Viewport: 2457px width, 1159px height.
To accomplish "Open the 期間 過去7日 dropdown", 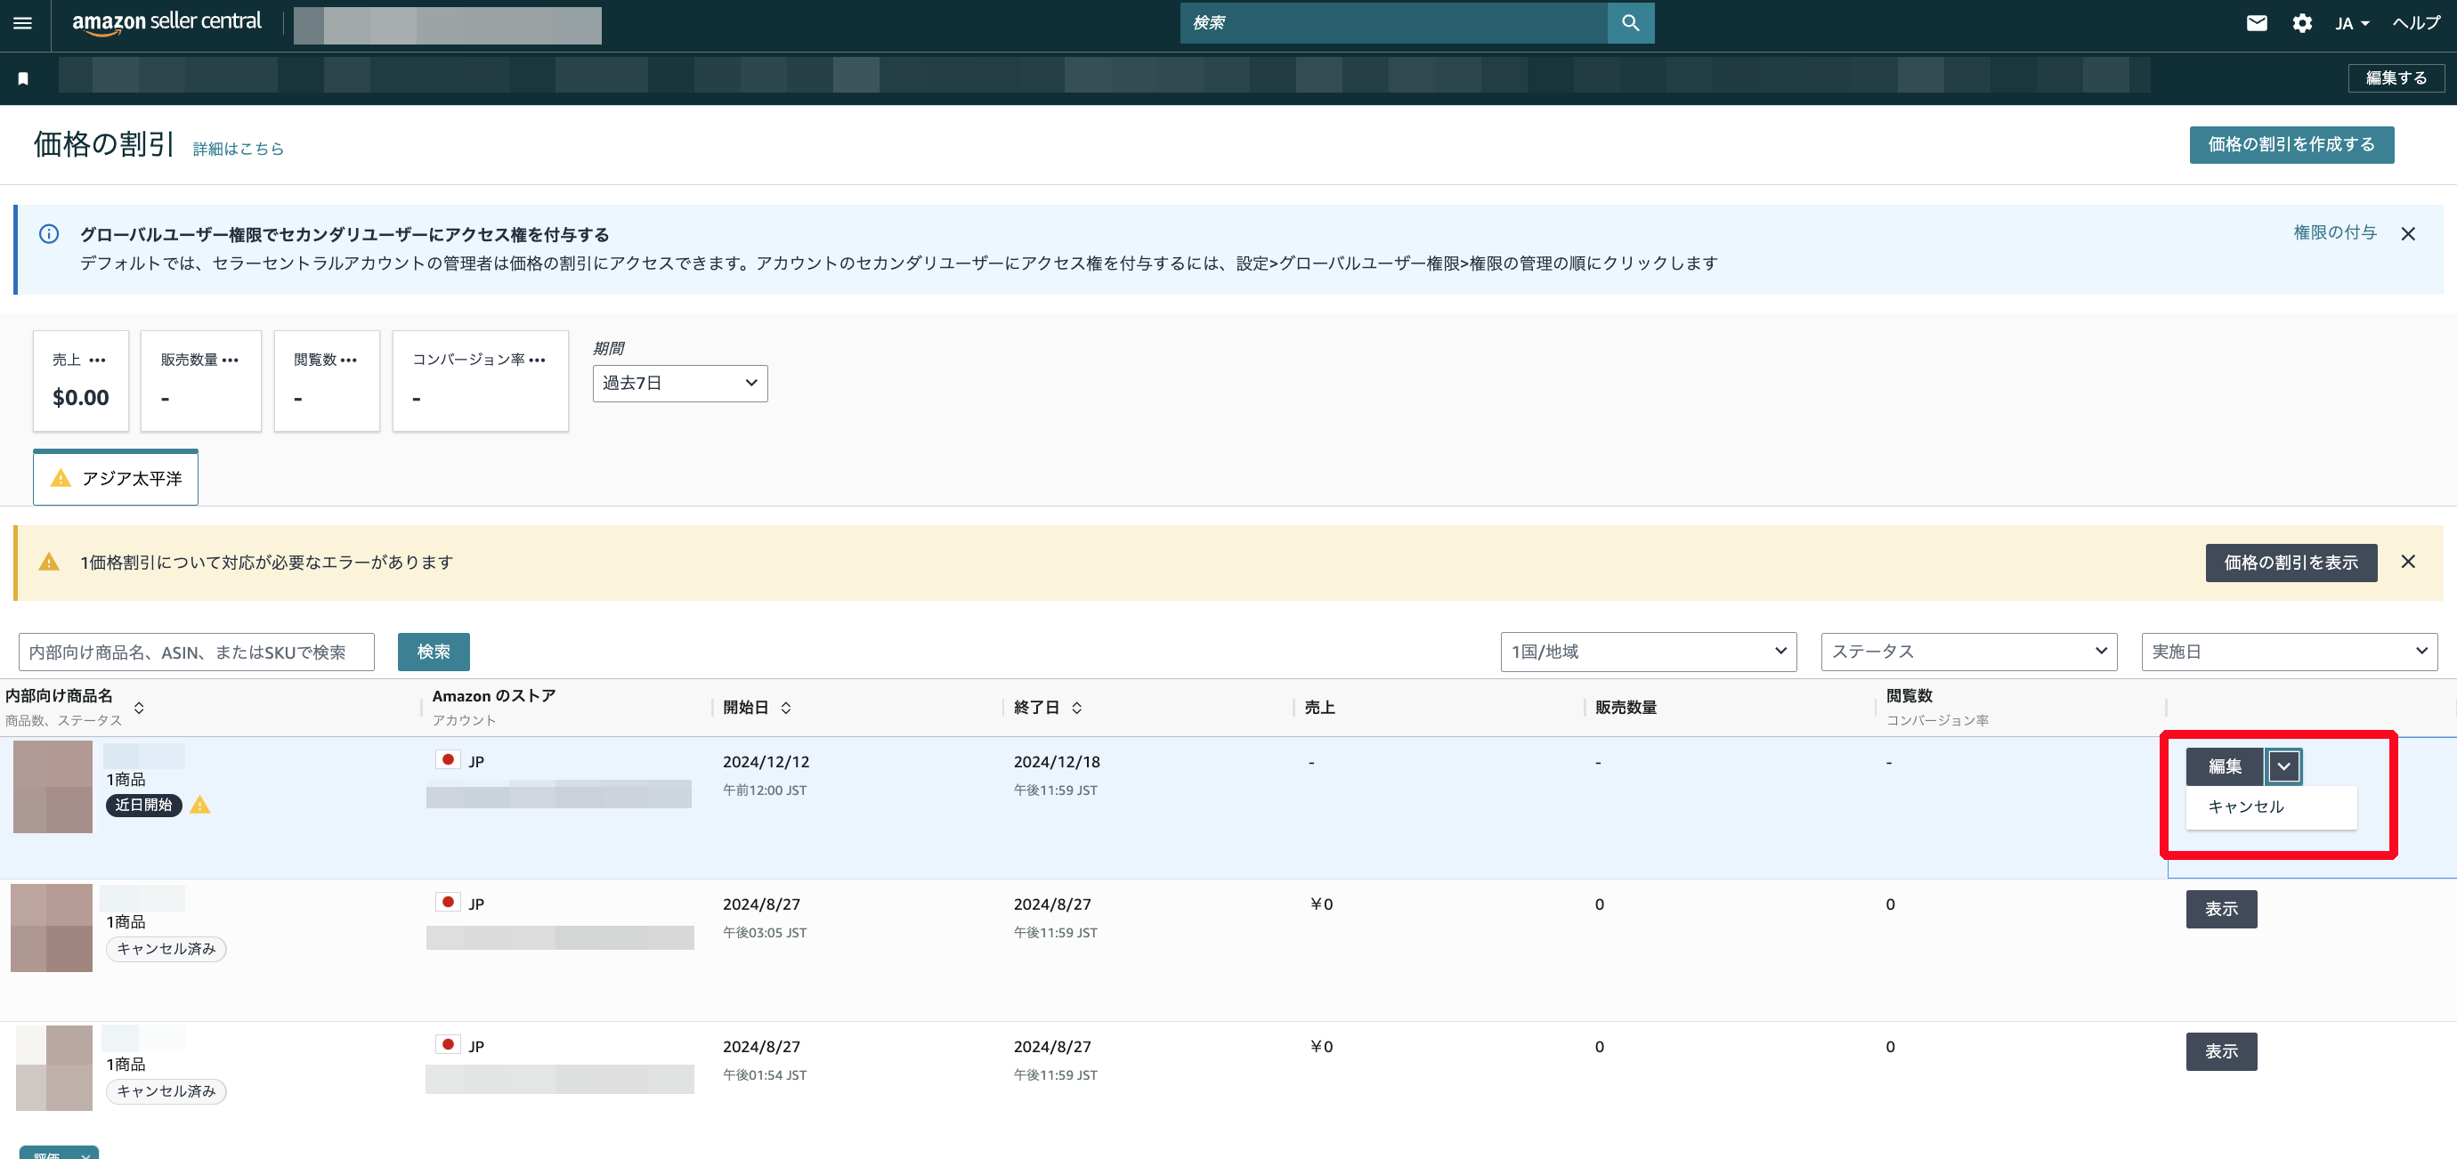I will (x=680, y=384).
